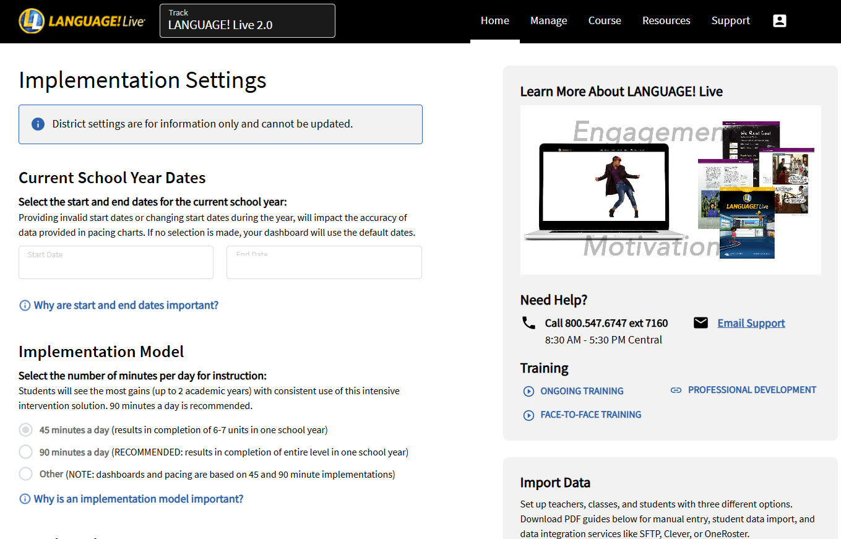Screen dimensions: 841x539
Task: Click info icon beside start and end dates question
Action: 25,305
